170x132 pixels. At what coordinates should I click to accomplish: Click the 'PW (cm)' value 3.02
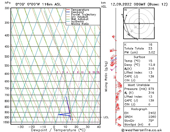(152, 52)
